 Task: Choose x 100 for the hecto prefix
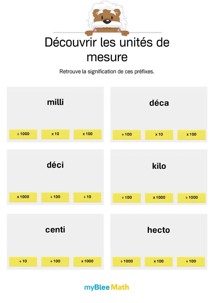pyautogui.click(x=159, y=262)
